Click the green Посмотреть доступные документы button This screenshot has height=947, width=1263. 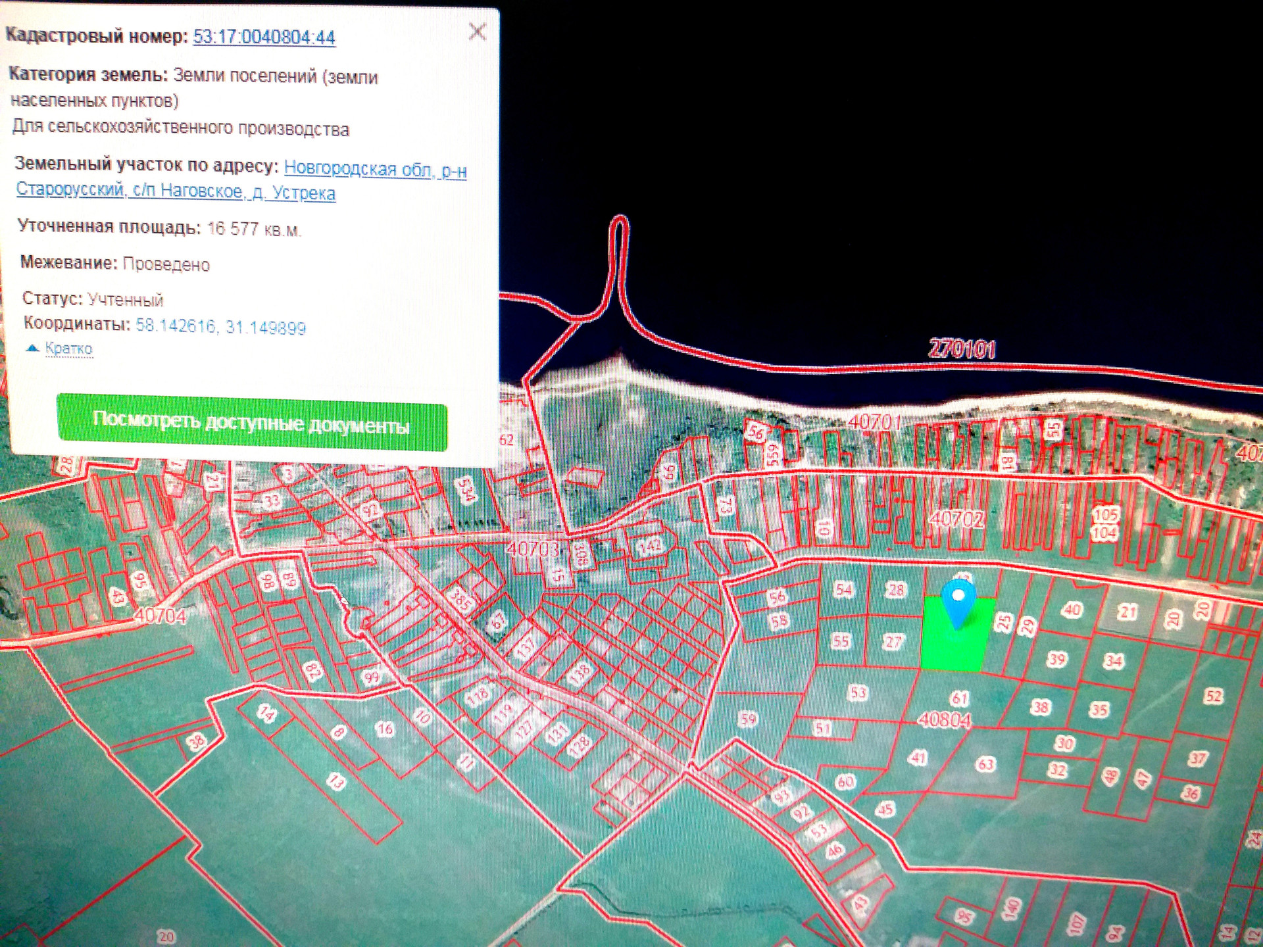252,423
